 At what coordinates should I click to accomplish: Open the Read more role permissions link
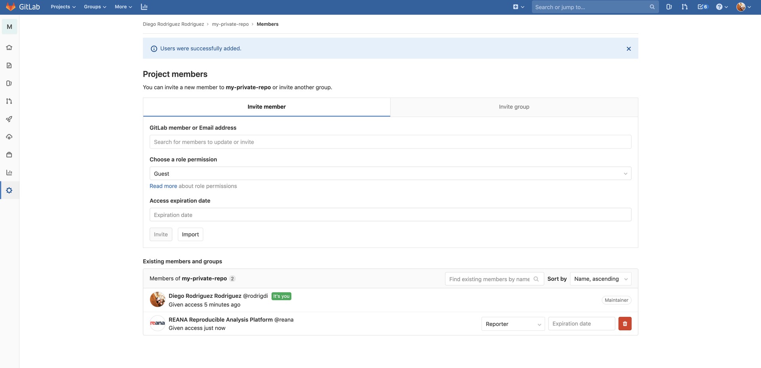coord(163,186)
